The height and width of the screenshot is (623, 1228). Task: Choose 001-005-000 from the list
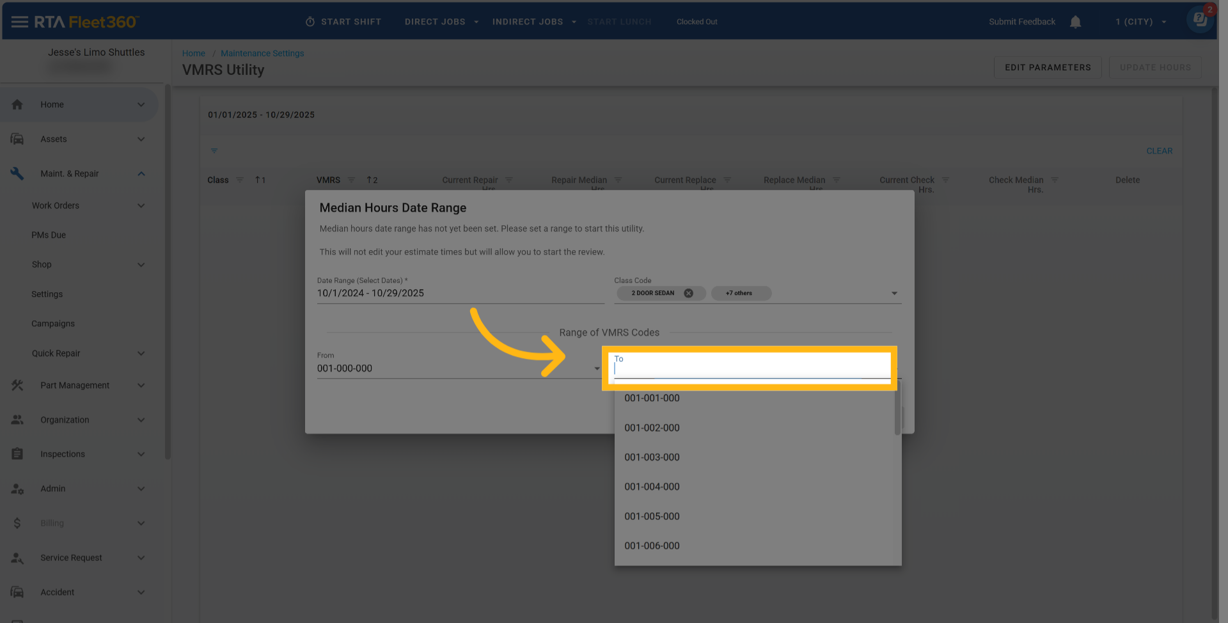click(x=652, y=516)
